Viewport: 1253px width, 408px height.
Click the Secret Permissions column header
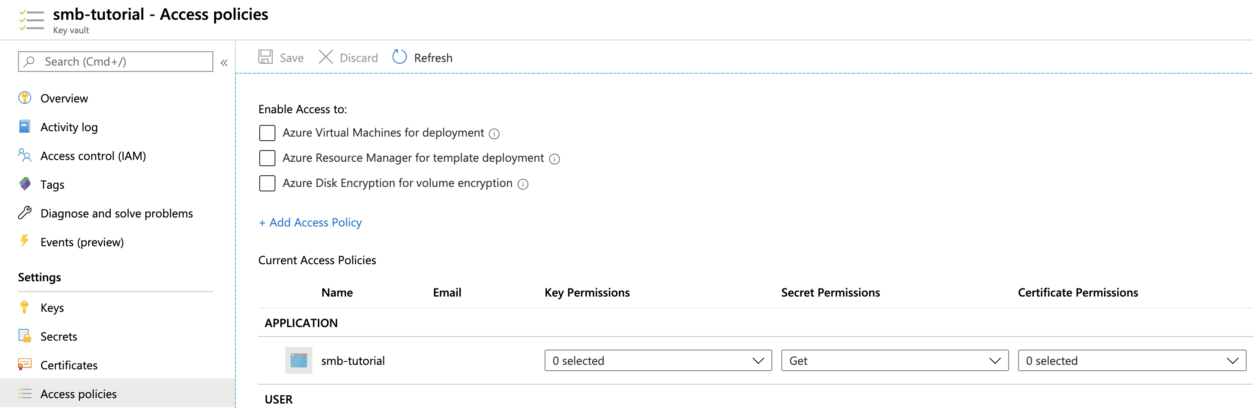[830, 293]
